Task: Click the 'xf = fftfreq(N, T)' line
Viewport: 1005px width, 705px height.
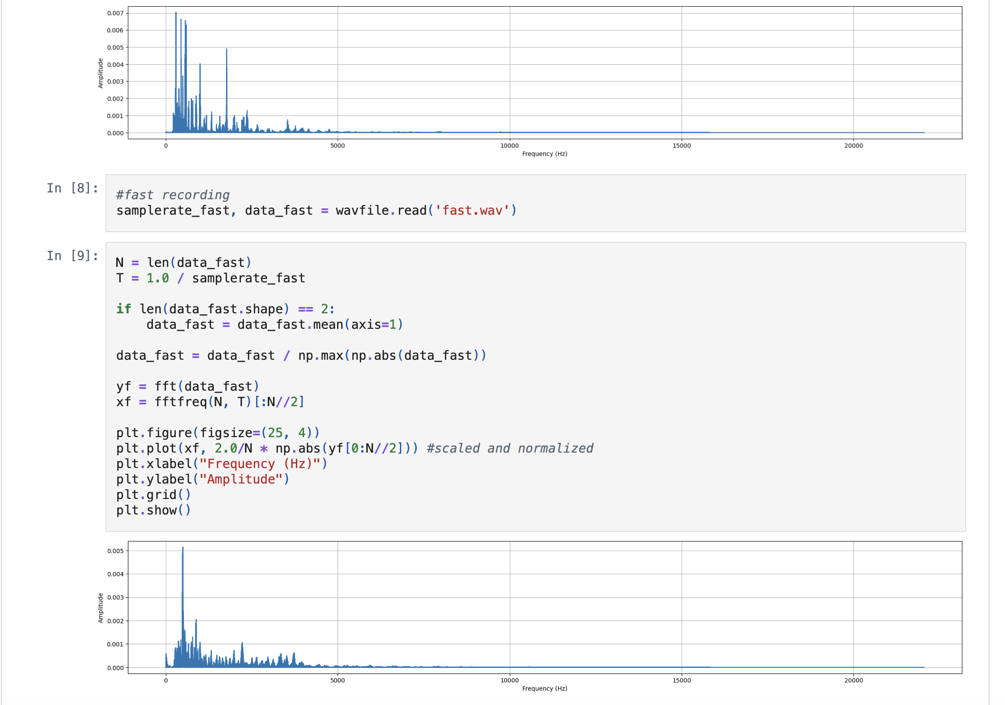Action: click(x=210, y=402)
